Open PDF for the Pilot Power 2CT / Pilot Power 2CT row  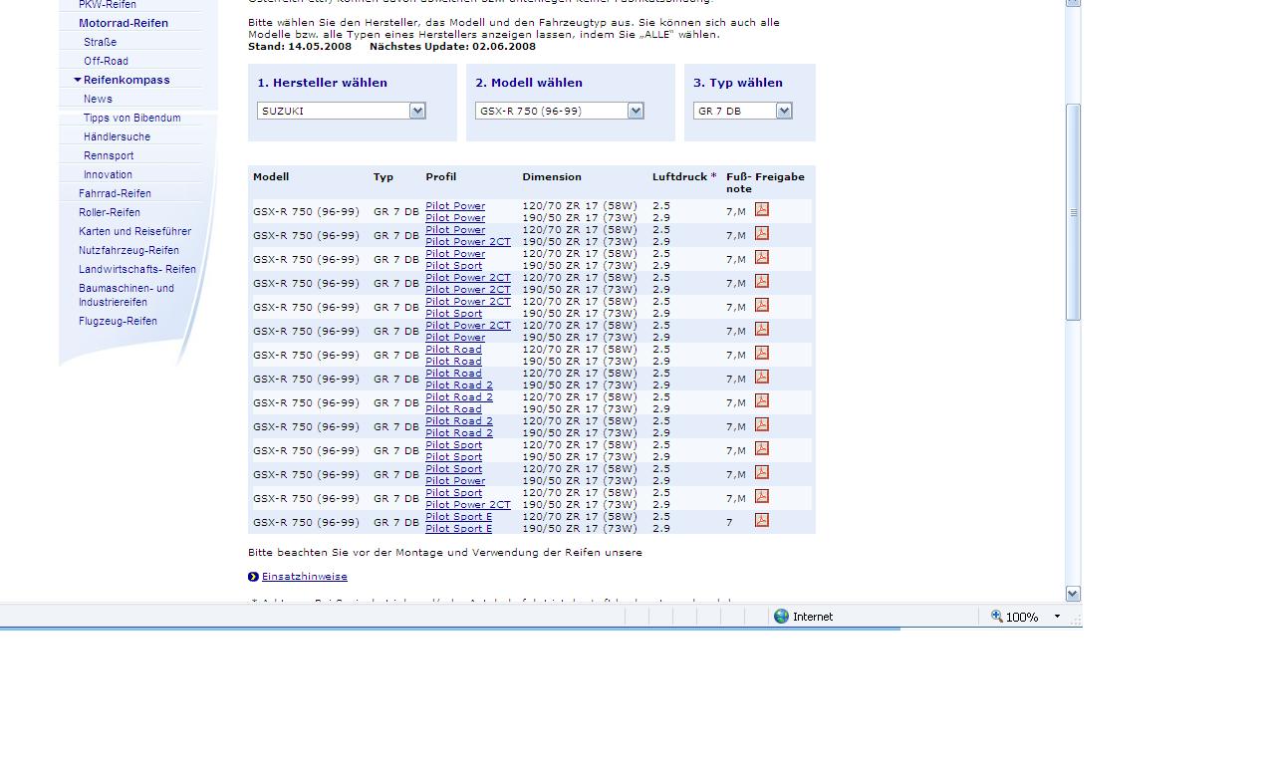(761, 281)
